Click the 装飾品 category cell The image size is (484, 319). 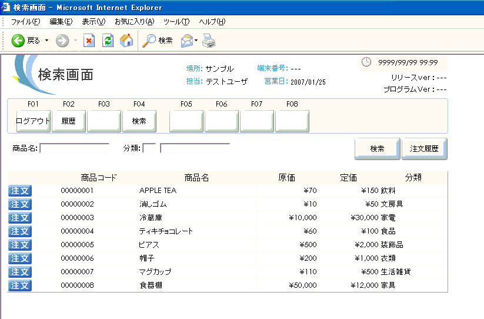(392, 245)
